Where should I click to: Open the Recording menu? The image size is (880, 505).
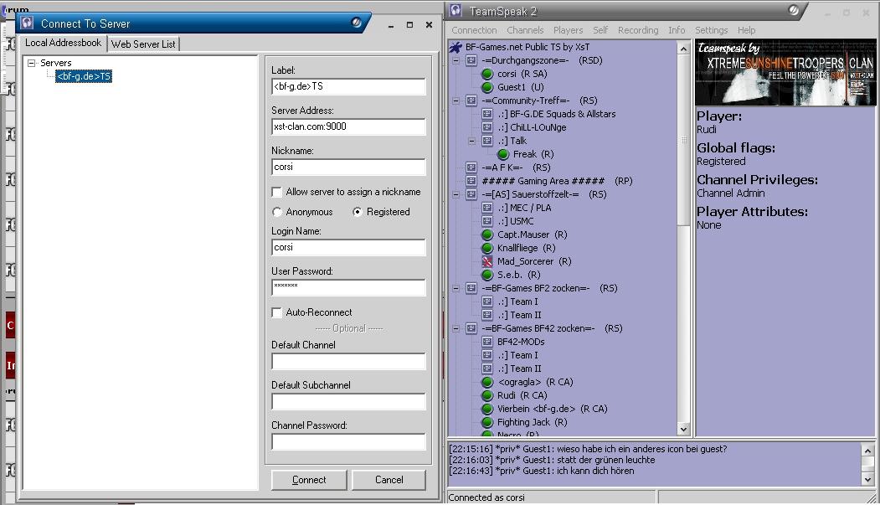click(x=638, y=30)
